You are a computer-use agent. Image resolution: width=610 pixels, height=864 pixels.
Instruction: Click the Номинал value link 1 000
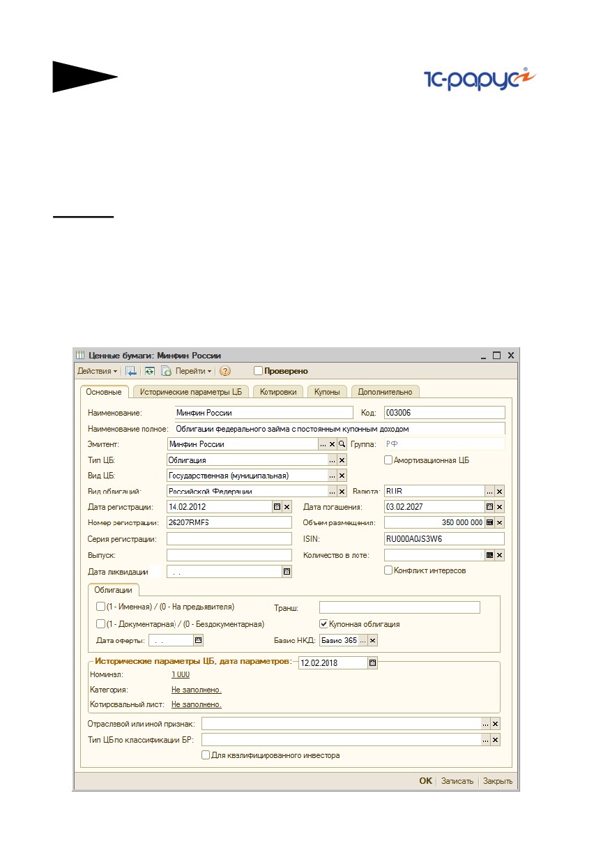click(x=181, y=675)
